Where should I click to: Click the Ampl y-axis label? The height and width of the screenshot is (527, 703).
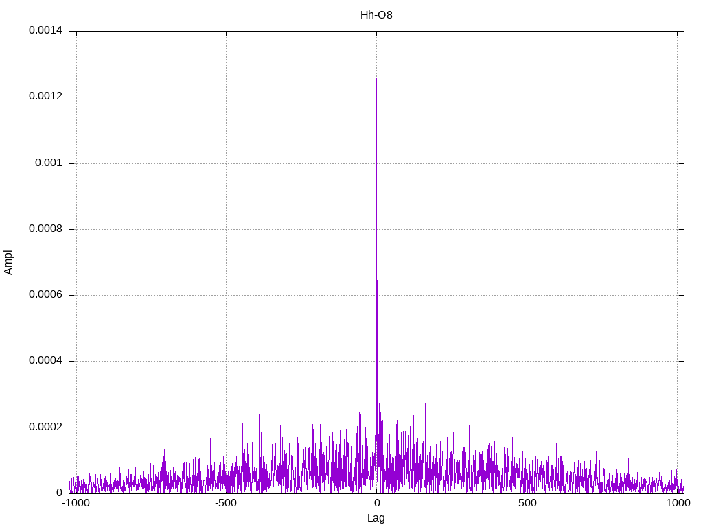(x=8, y=262)
